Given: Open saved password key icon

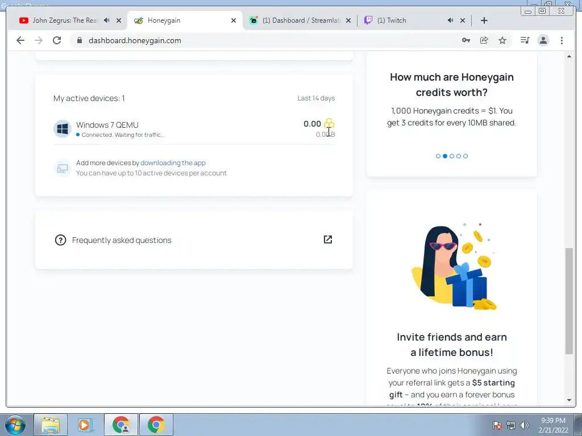Looking at the screenshot, I should point(466,40).
